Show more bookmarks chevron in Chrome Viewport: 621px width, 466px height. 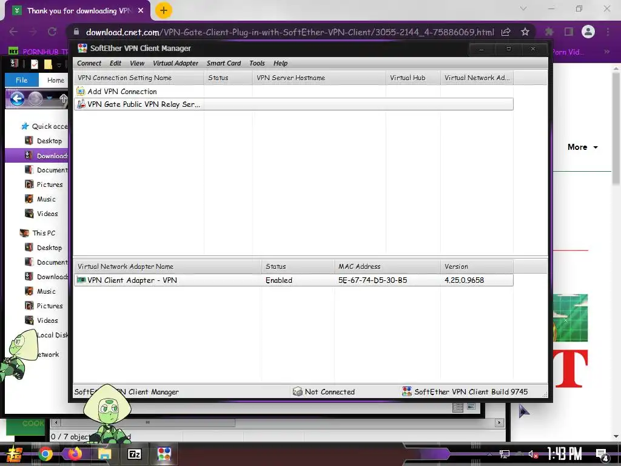click(x=606, y=52)
